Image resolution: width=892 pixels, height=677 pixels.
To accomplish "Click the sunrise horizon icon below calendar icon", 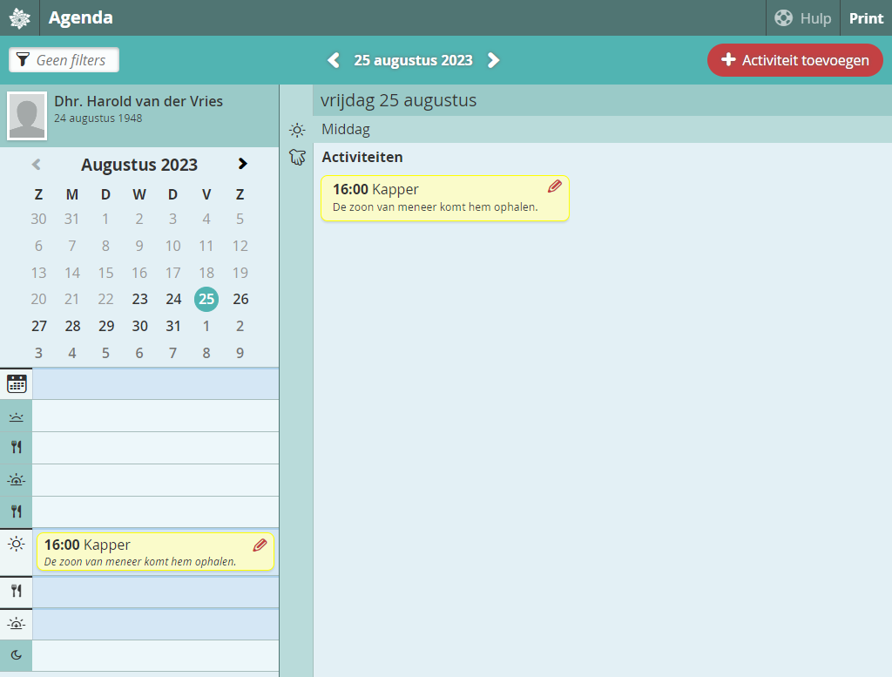I will click(x=17, y=416).
